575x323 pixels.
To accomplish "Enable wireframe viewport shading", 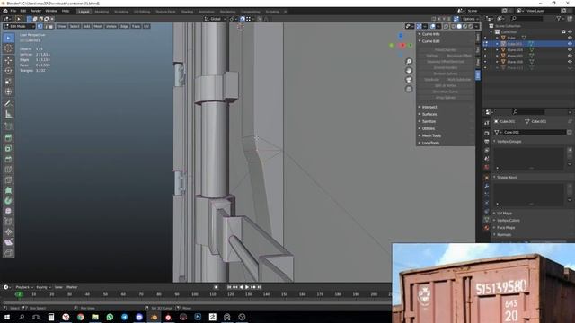I will coord(454,26).
